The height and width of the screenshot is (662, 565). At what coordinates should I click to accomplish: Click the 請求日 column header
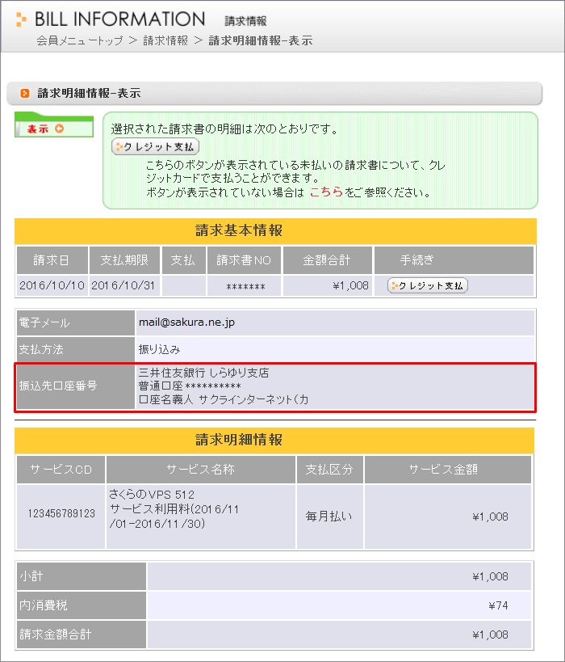click(51, 260)
